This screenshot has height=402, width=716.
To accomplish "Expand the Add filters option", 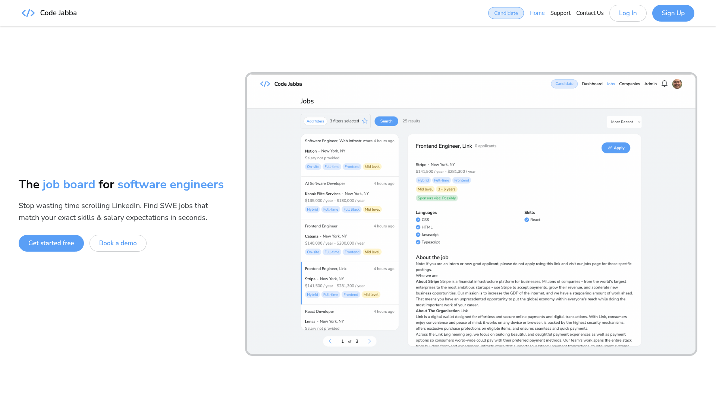I will [x=315, y=121].
